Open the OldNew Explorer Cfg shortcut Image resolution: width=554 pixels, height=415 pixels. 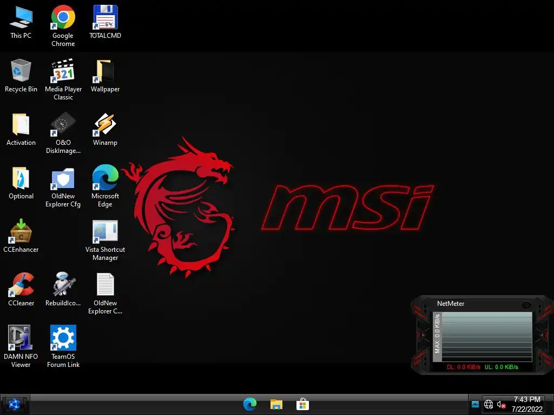tap(63, 186)
